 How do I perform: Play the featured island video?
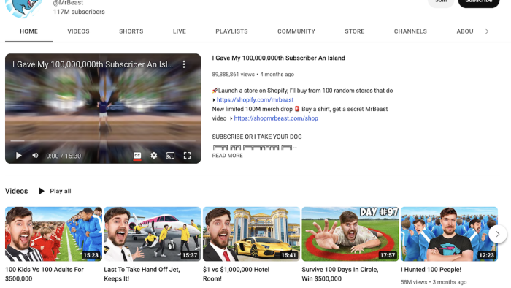click(x=18, y=156)
